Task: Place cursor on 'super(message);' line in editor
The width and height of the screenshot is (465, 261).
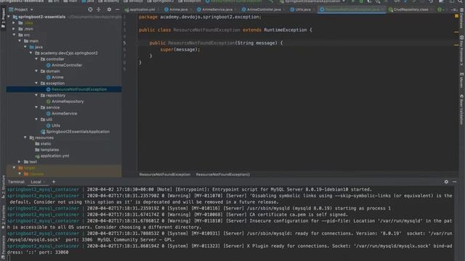Action: pos(180,49)
